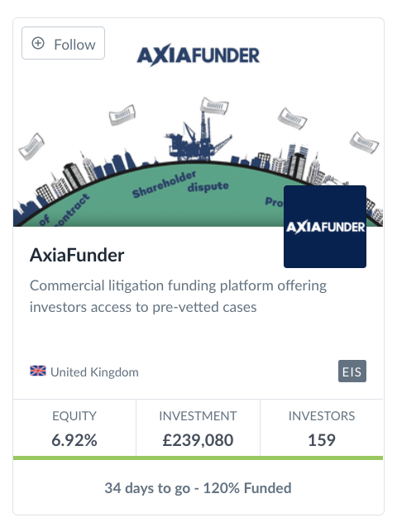Screen dimensions: 397x532
Task: Click the Follow button
Action: 63,43
